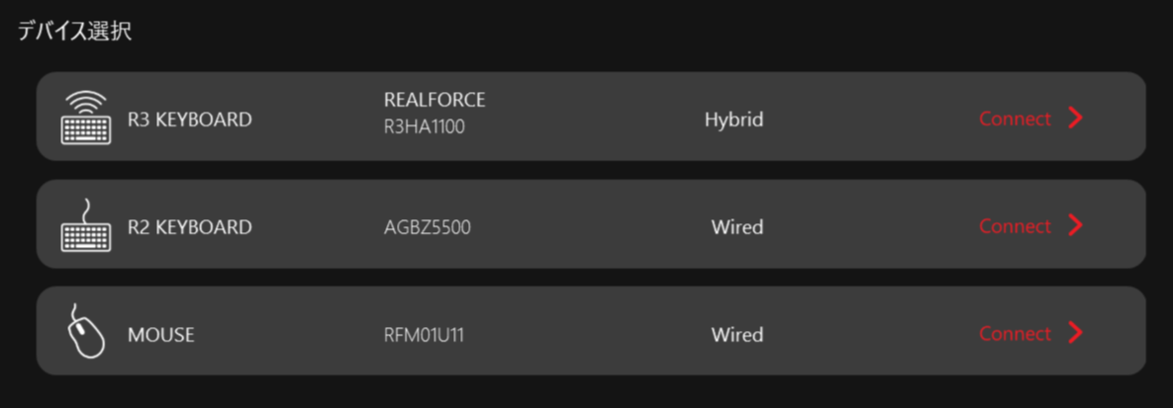Click the デバイス選択 heading
1173x408 pixels.
pos(75,32)
